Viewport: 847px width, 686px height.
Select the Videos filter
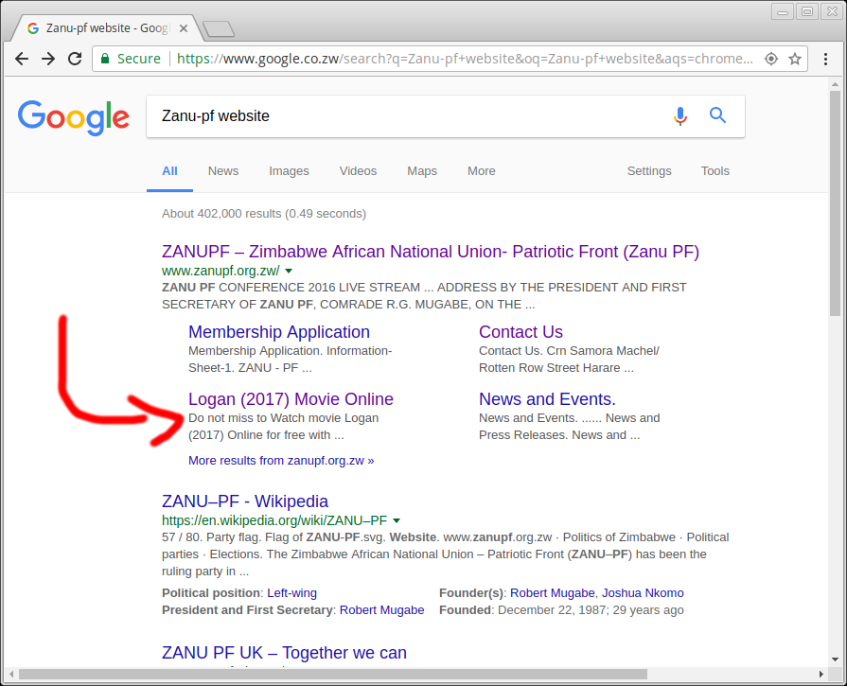[358, 171]
